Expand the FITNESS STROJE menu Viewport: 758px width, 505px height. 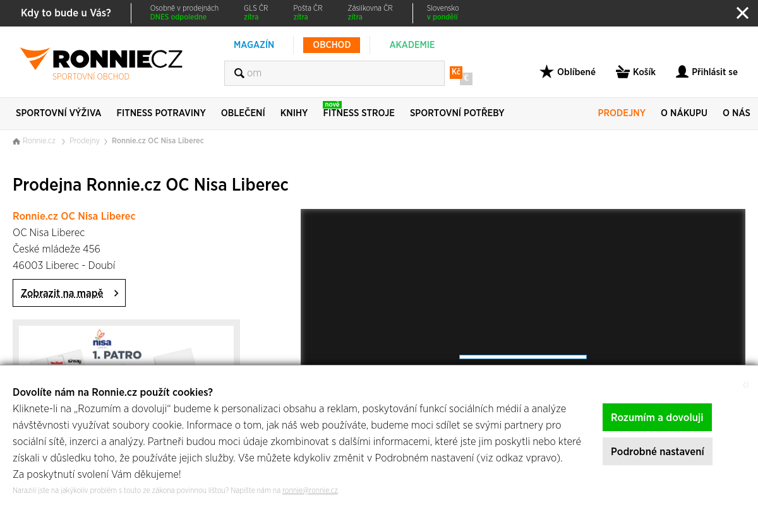point(359,113)
